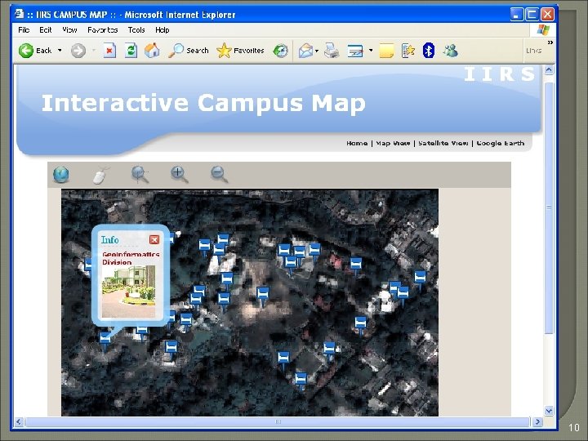
Task: Open the History globe-clock icon
Action: click(280, 51)
